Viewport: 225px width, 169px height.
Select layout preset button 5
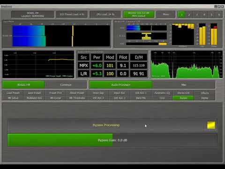[211, 15]
